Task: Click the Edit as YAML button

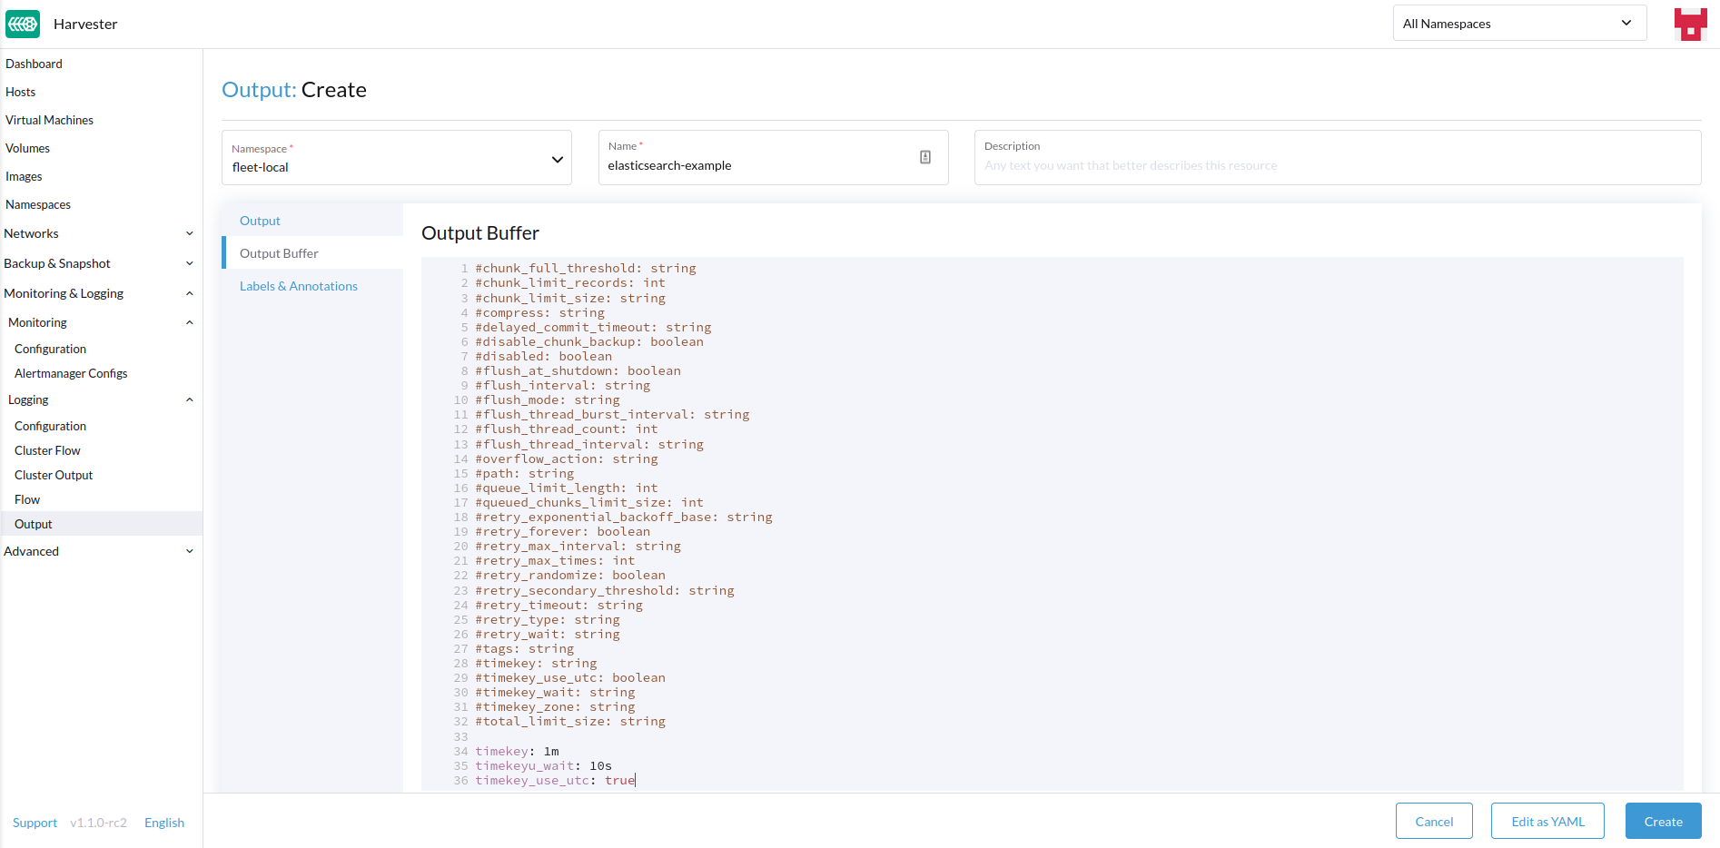Action: 1547,821
